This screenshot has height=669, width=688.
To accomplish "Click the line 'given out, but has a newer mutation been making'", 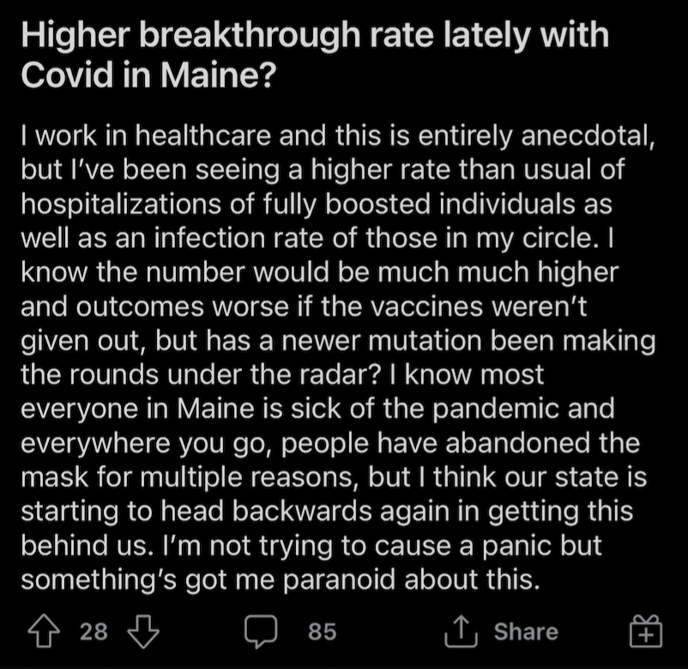I will [338, 341].
